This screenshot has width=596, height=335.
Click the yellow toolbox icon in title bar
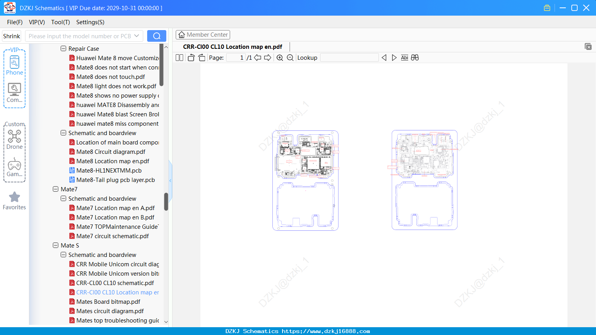pyautogui.click(x=547, y=8)
